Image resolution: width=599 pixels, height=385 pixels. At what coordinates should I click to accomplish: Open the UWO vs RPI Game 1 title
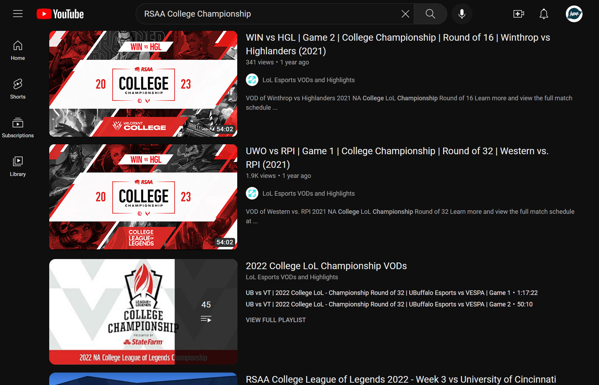coord(397,157)
